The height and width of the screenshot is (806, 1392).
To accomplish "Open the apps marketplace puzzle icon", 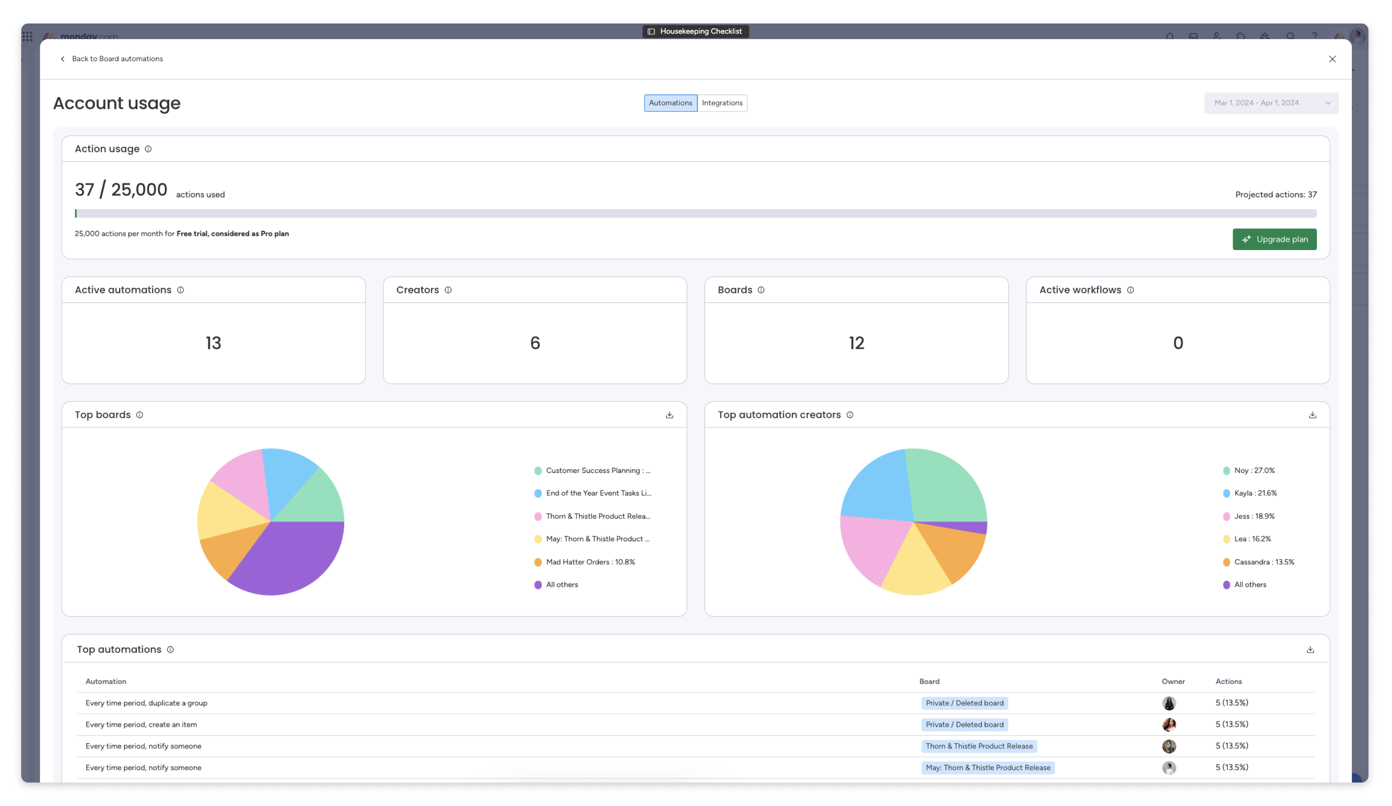I will [x=1241, y=35].
